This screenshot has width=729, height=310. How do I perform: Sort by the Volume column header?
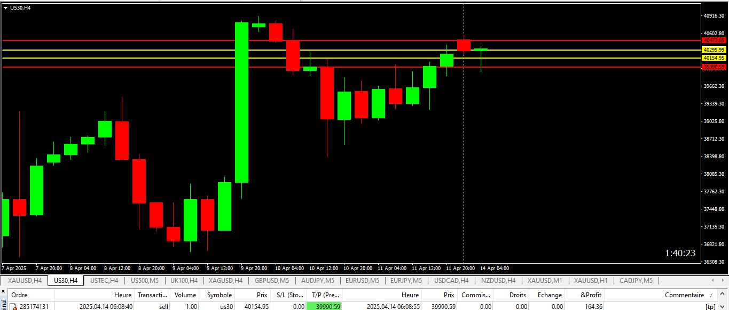coord(185,295)
